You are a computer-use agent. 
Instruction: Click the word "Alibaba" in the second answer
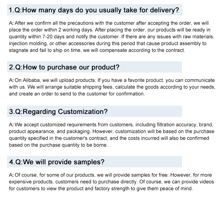pyautogui.click(x=31, y=80)
